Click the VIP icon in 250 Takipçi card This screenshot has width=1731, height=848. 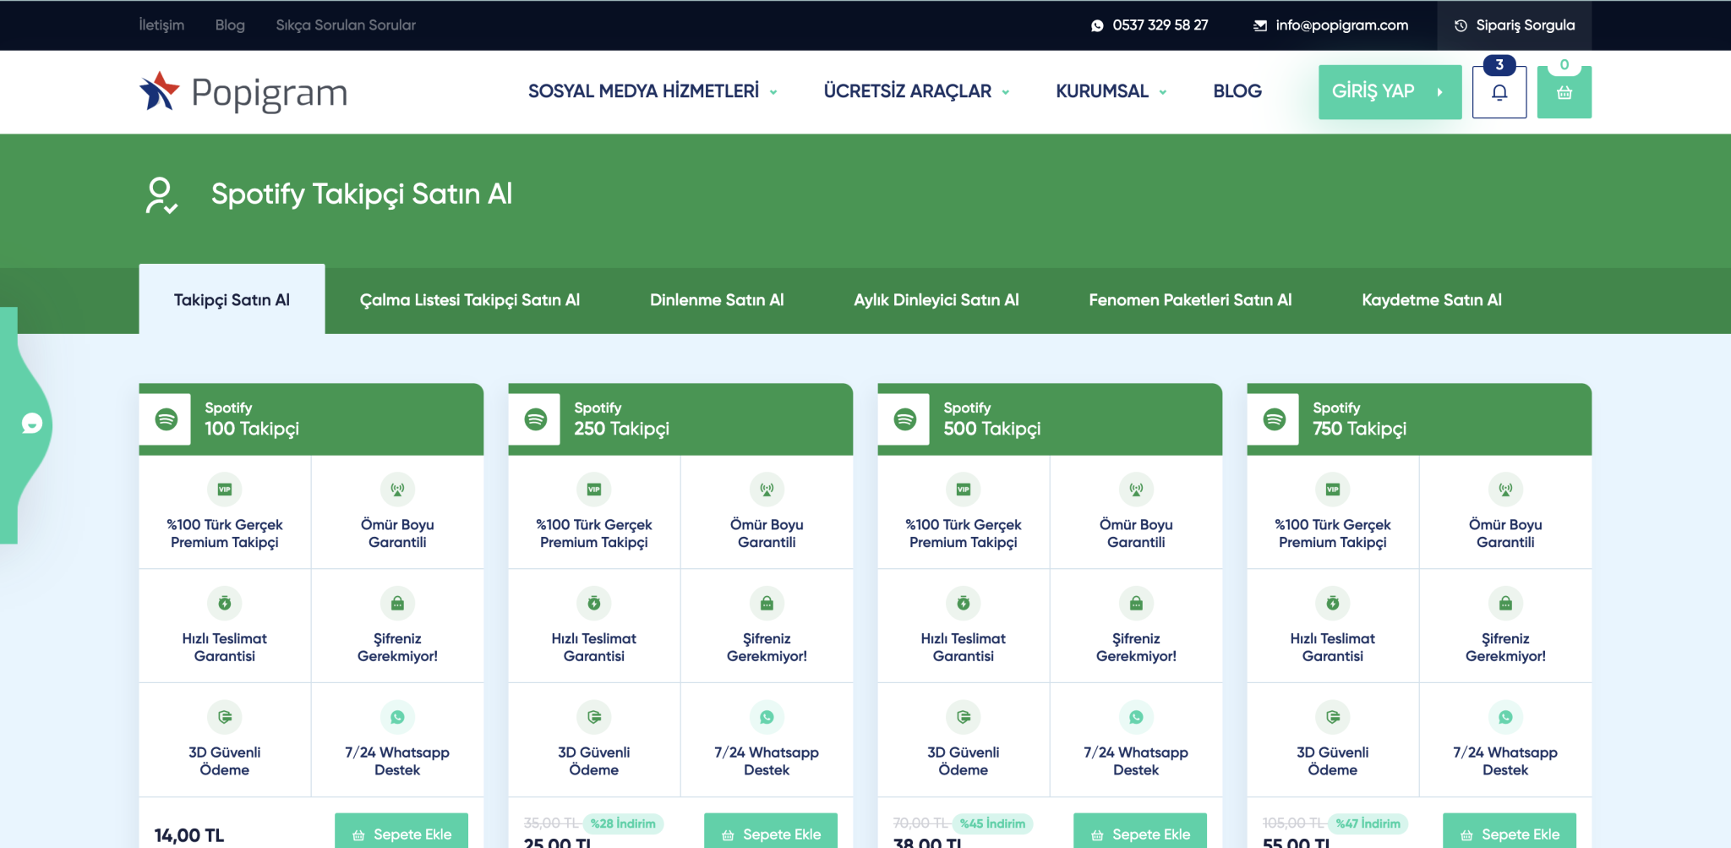tap(593, 489)
